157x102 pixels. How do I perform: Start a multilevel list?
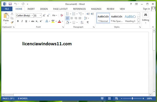point(80,14)
